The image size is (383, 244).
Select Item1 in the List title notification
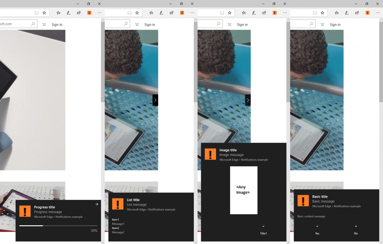116,220
